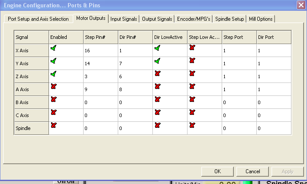Close the Engine Configuration dialog
The height and width of the screenshot is (184, 307).
[x=301, y=5]
